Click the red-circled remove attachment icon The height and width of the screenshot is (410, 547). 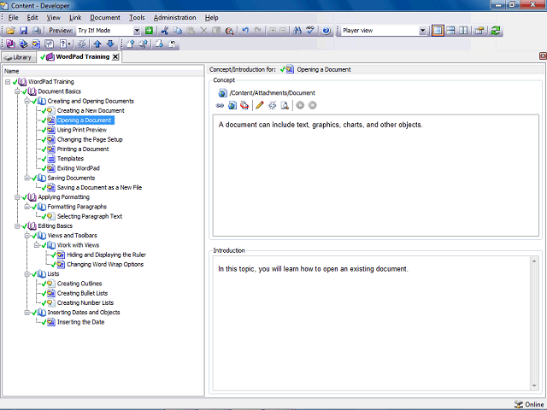tap(244, 105)
